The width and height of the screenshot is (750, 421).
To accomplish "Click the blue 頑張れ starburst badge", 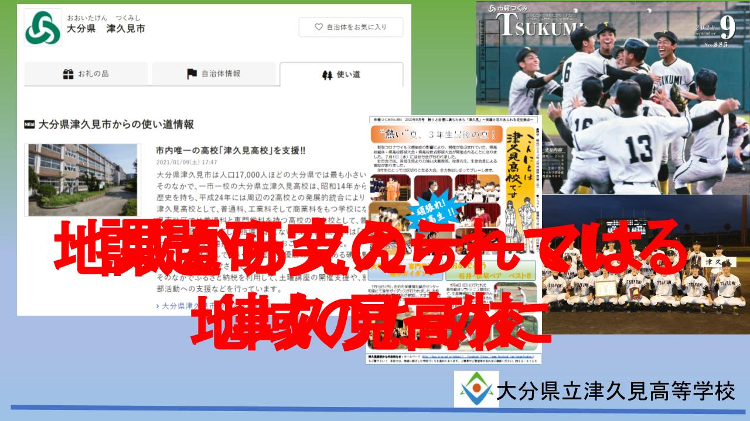I will pyautogui.click(x=434, y=212).
